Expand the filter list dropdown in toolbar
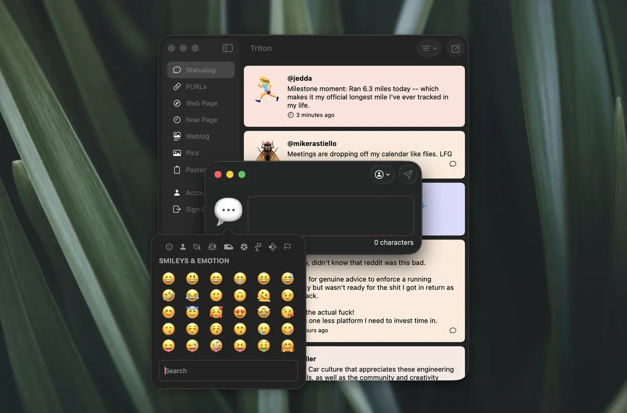The height and width of the screenshot is (413, 627). click(429, 49)
